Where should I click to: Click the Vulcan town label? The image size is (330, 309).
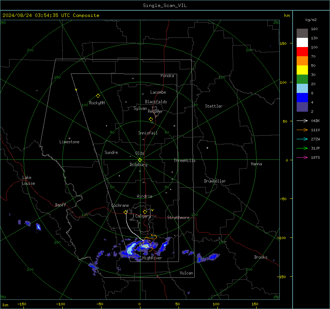[x=186, y=273]
